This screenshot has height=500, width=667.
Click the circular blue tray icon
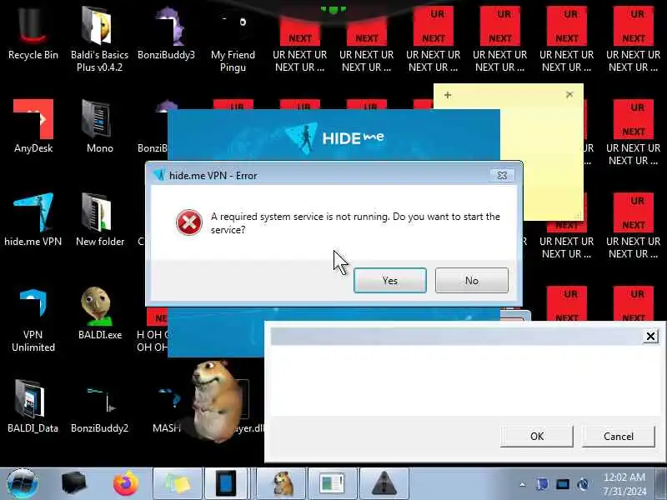(x=583, y=484)
